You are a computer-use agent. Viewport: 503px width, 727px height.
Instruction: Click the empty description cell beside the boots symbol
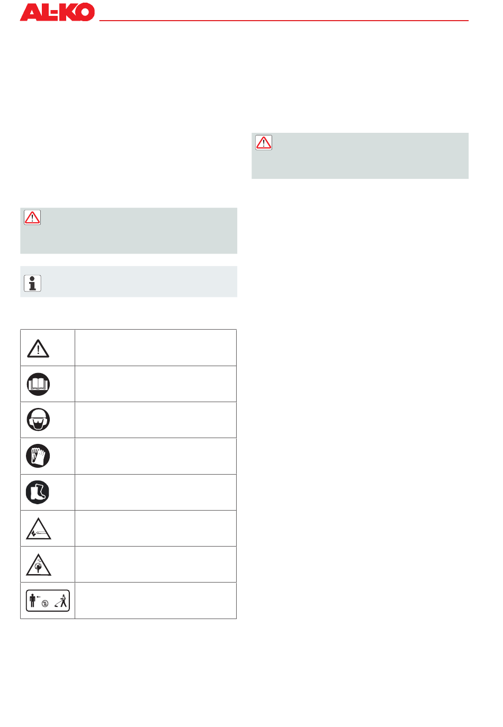coord(156,492)
